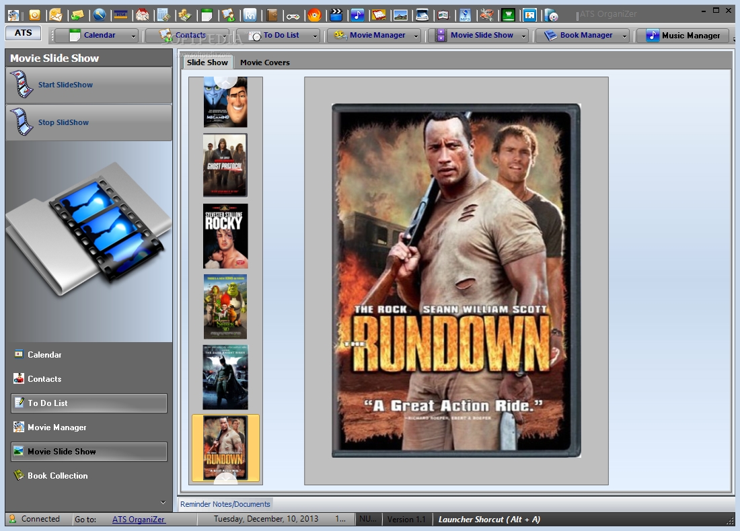
Task: Click the ATS button
Action: click(x=23, y=32)
